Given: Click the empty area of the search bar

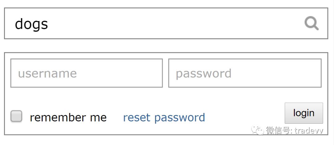Looking at the screenshot, I should click(x=173, y=23).
